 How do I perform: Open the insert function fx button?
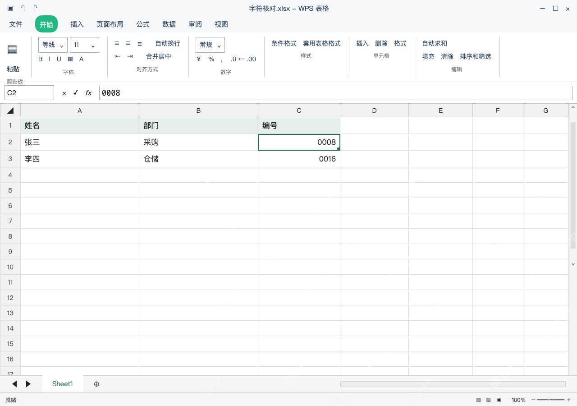click(x=88, y=93)
